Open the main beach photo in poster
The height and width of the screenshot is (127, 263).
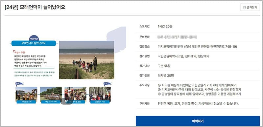86,60
